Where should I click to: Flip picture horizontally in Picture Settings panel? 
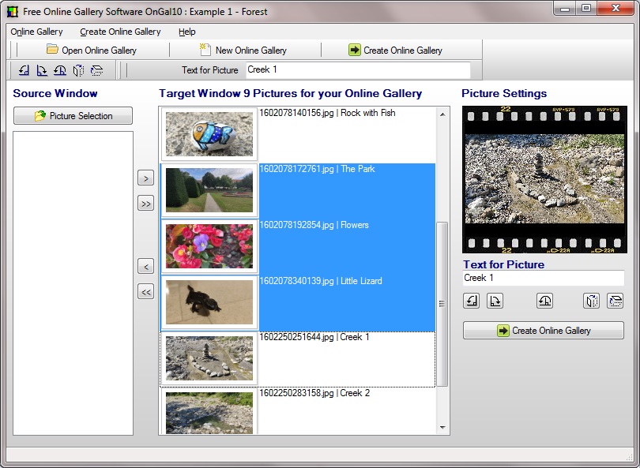pyautogui.click(x=592, y=301)
